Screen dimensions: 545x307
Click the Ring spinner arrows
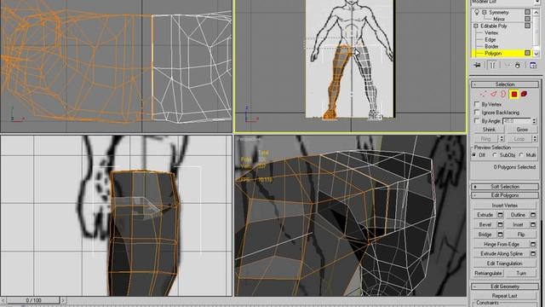502,139
